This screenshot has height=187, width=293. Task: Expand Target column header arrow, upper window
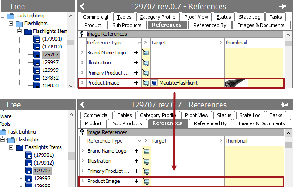pos(221,43)
